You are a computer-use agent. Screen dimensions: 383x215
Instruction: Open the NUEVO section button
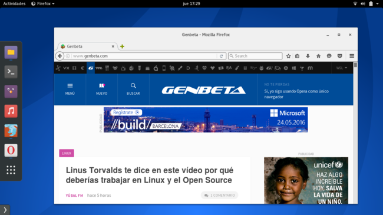tap(101, 89)
